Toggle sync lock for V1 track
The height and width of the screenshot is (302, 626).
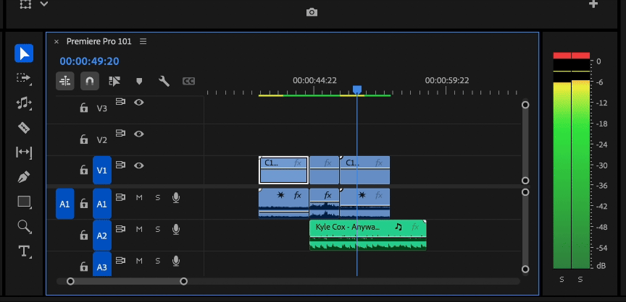pyautogui.click(x=120, y=165)
